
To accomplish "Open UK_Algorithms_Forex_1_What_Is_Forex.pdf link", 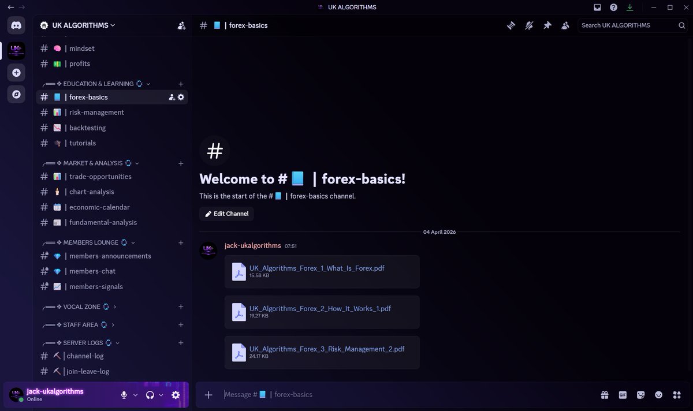I will pyautogui.click(x=317, y=268).
